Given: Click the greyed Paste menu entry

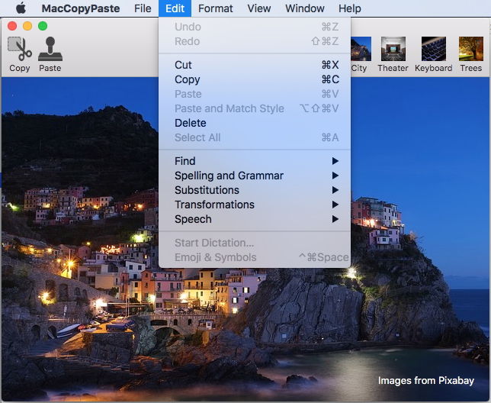Looking at the screenshot, I should tap(255, 94).
